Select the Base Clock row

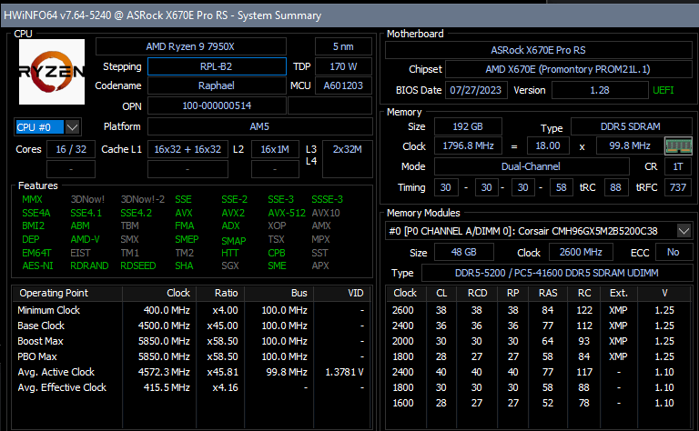click(191, 326)
